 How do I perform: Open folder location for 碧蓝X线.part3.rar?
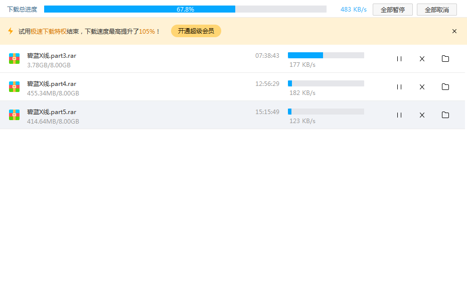coord(445,59)
